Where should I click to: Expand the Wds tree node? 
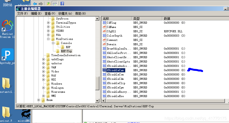click(48, 35)
